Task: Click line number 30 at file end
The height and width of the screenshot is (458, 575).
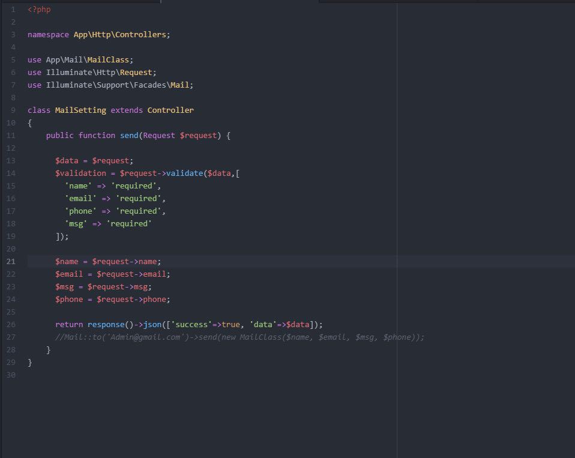Action: (x=11, y=375)
